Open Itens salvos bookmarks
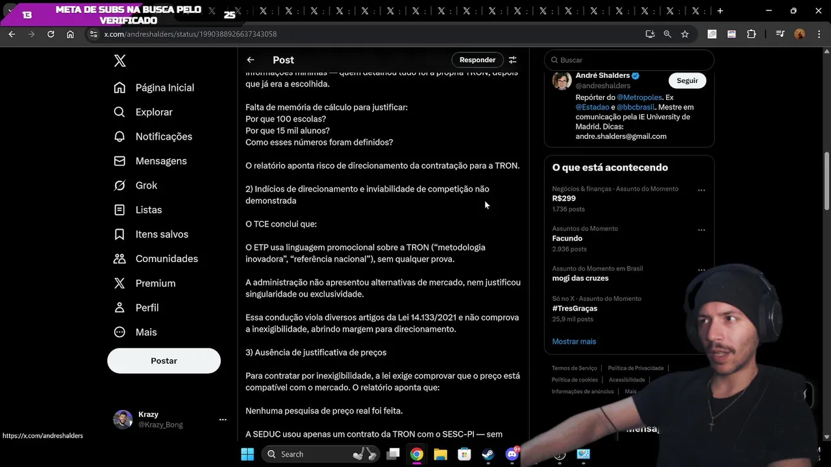 pyautogui.click(x=151, y=234)
